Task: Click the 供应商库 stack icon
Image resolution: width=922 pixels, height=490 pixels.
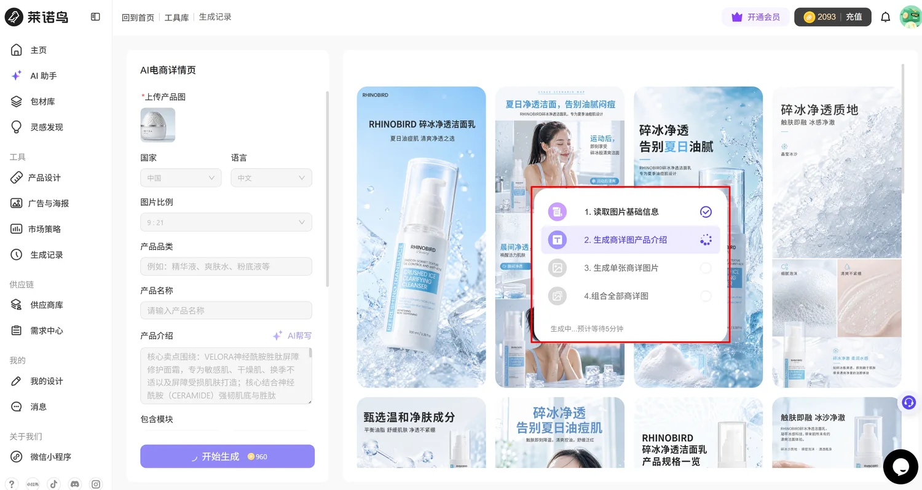Action: [x=17, y=305]
